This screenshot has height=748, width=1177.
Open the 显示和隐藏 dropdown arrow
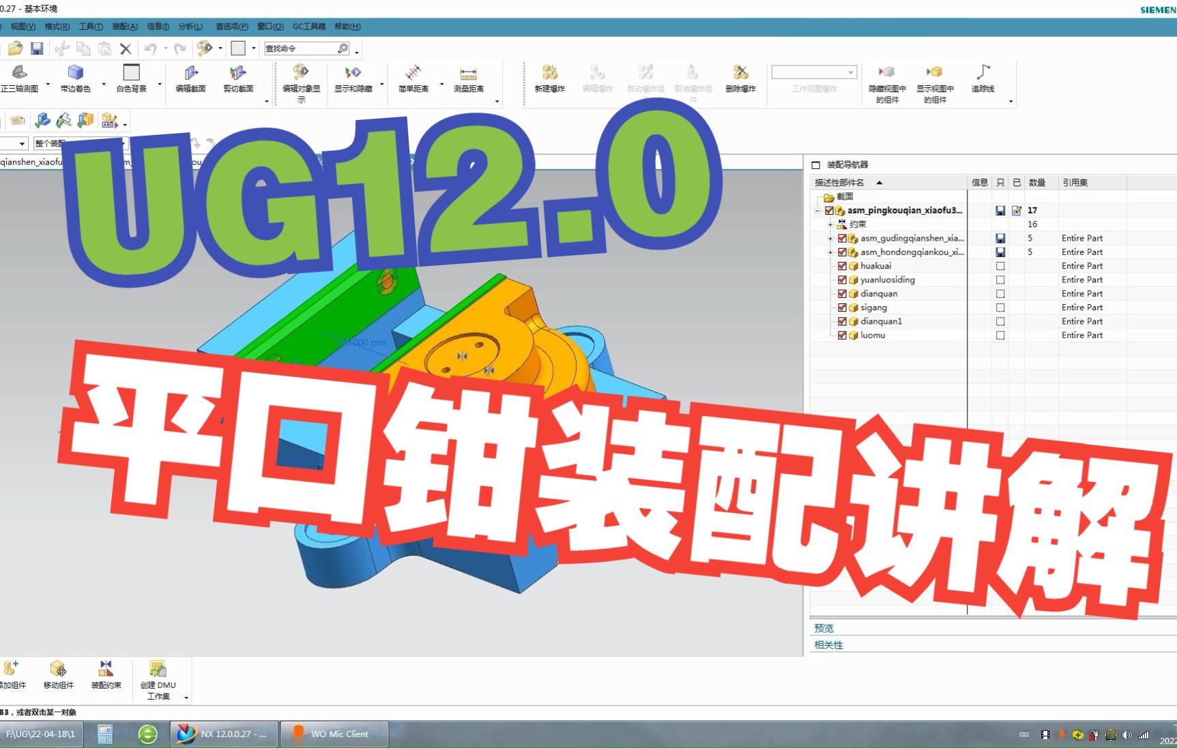coord(381,85)
